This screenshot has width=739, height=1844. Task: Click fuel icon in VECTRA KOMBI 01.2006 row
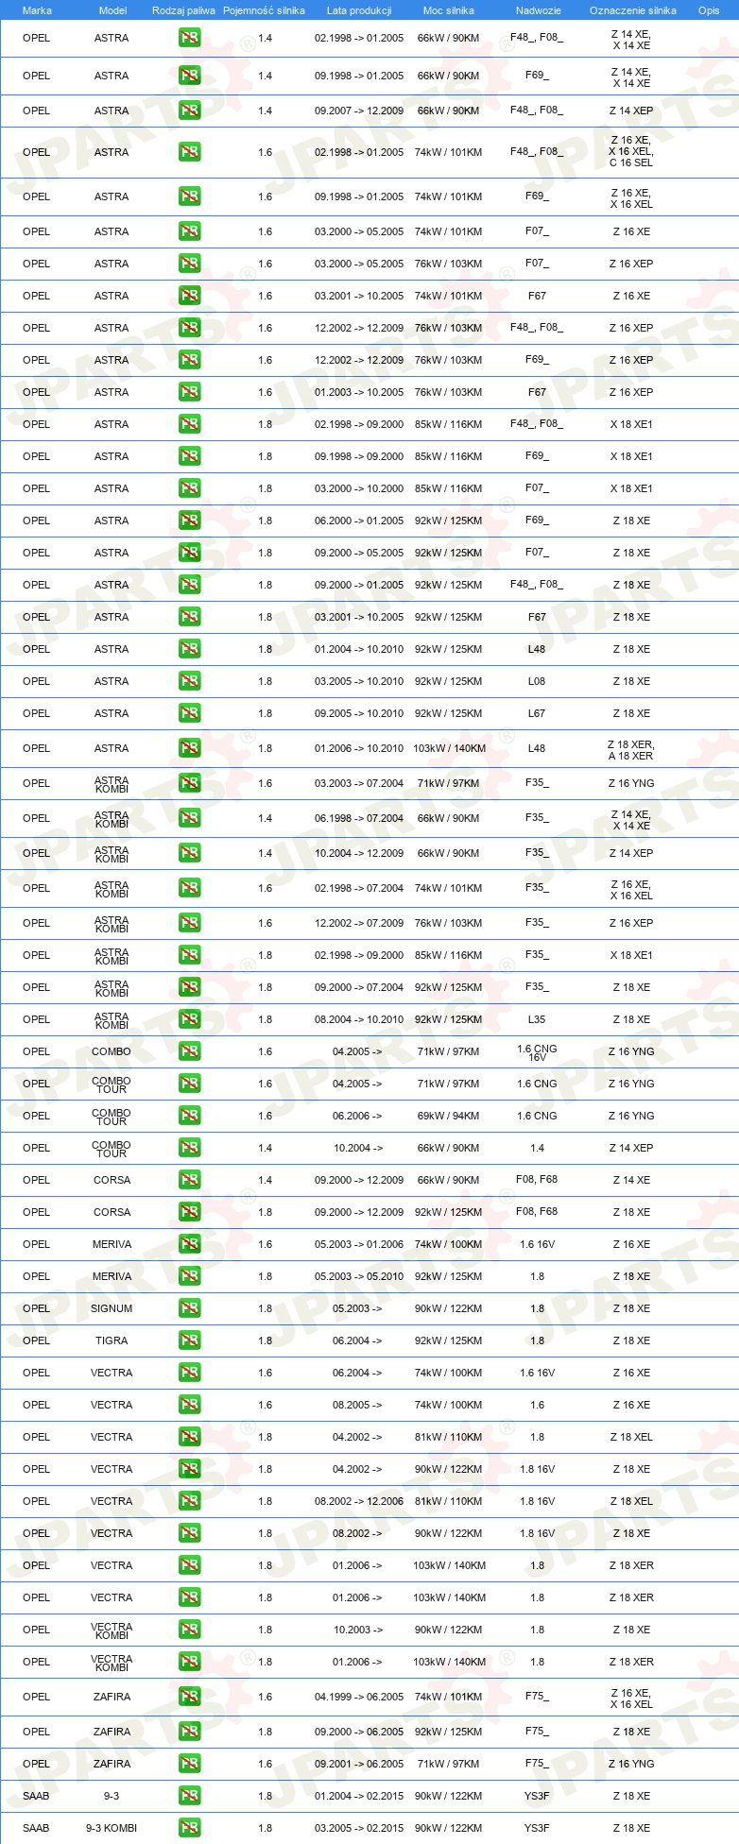[x=189, y=1661]
